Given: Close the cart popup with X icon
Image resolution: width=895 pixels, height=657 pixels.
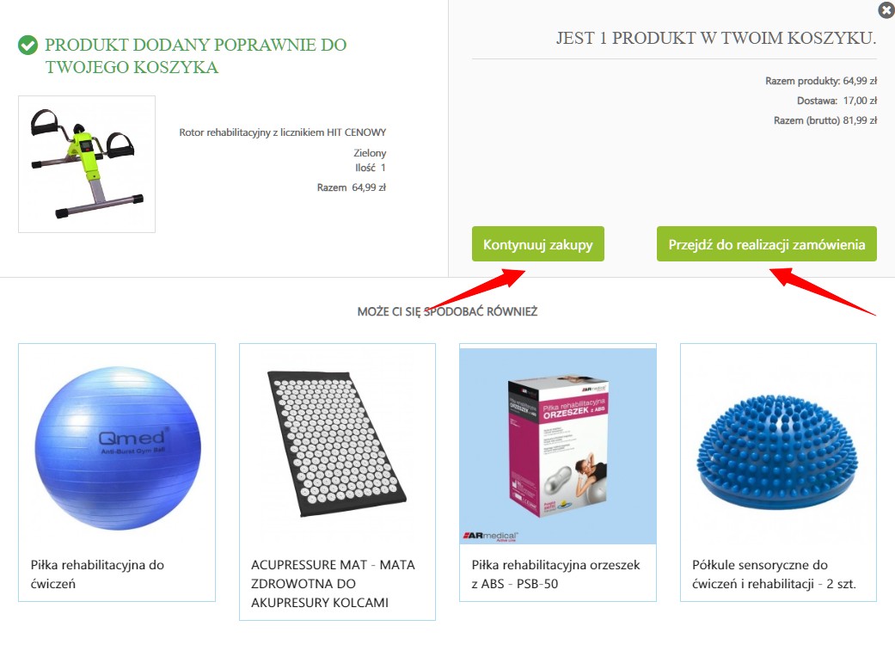Looking at the screenshot, I should [886, 9].
